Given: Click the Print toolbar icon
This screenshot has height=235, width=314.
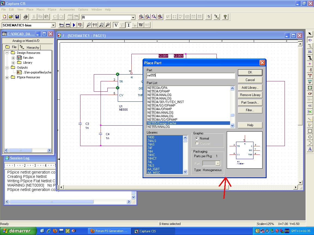Looking at the screenshot, I should 26,17.
